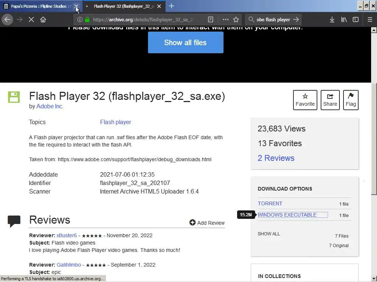Open the downloads panel
This screenshot has height=282, width=377.
[332, 20]
